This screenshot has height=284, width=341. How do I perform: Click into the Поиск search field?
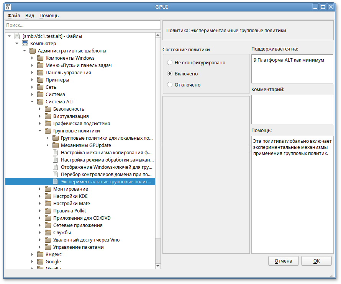pos(83,25)
